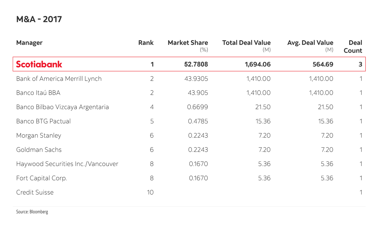The width and height of the screenshot is (378, 229).
Task: Click the 'M&A - 2017' title
Action: (x=39, y=19)
